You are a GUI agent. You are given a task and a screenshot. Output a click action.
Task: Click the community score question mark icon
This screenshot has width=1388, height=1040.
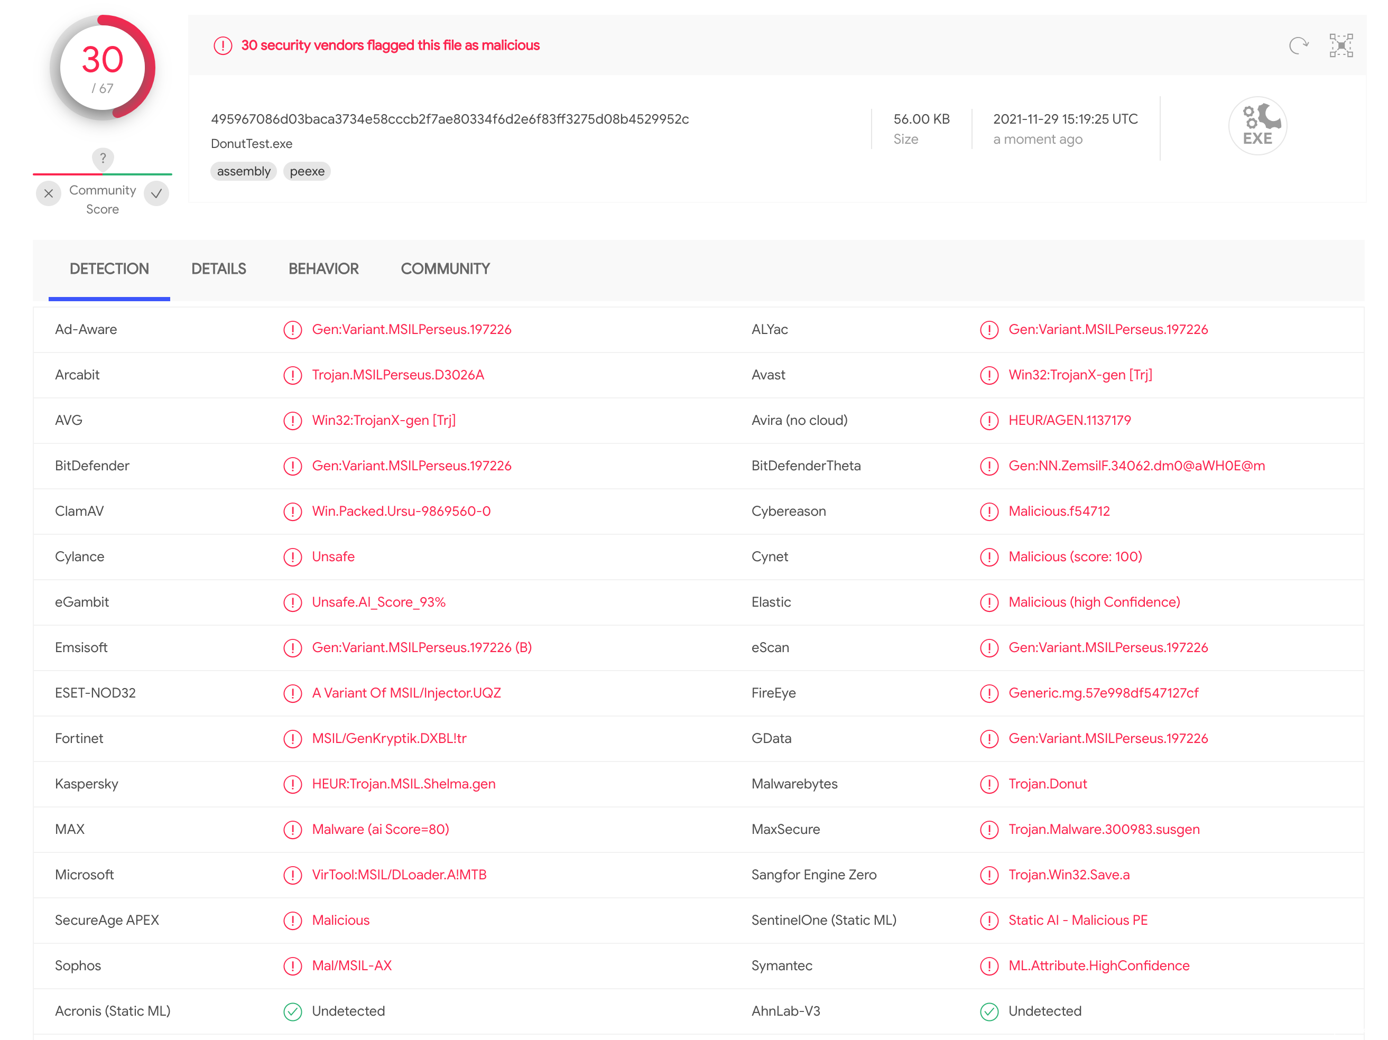103,158
